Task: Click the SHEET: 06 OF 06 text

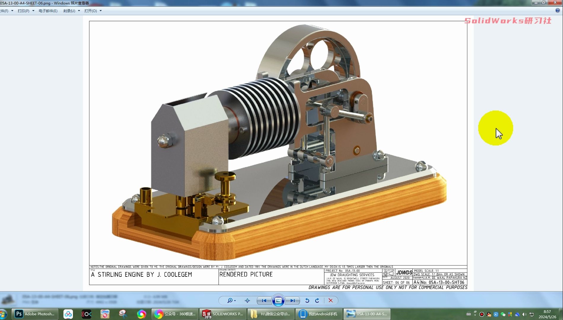Action: point(396,283)
